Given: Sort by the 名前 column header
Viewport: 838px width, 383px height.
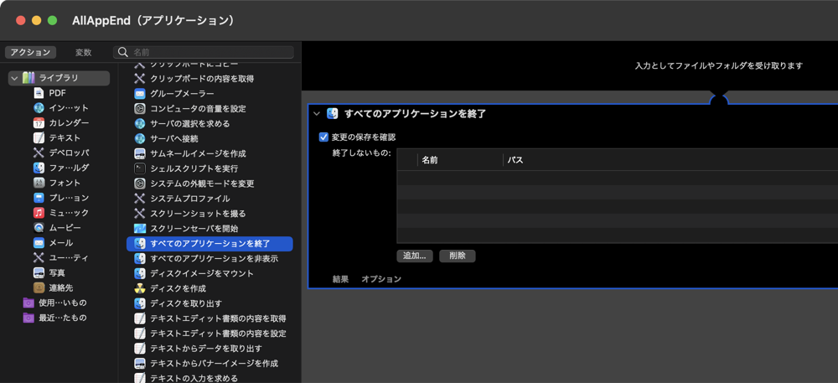Looking at the screenshot, I should 459,160.
